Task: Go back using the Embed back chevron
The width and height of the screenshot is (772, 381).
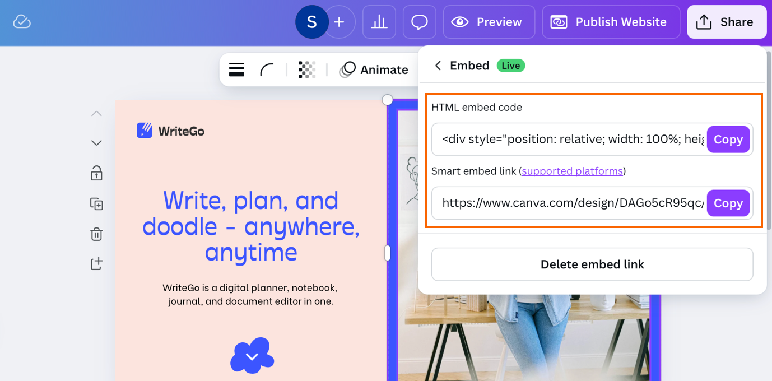Action: (x=438, y=66)
